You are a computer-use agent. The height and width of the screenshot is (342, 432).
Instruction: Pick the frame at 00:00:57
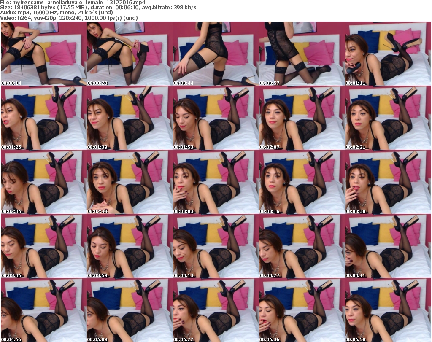pos(301,54)
